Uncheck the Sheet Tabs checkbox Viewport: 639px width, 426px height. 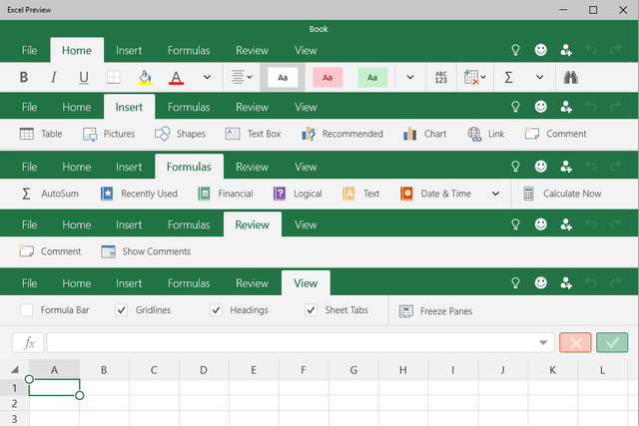coord(311,310)
